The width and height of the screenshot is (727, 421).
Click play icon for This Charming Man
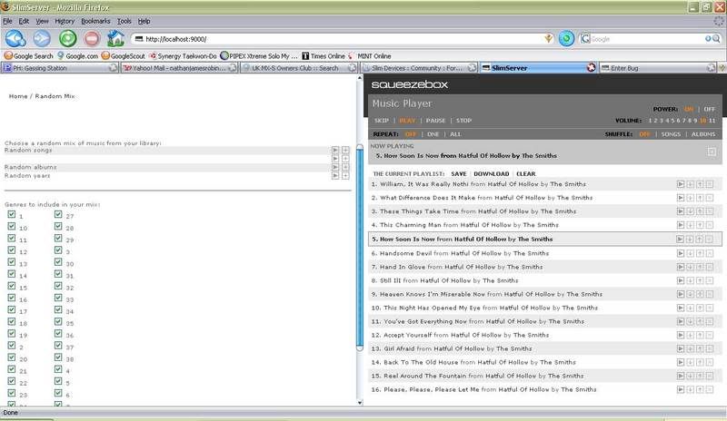coord(681,224)
